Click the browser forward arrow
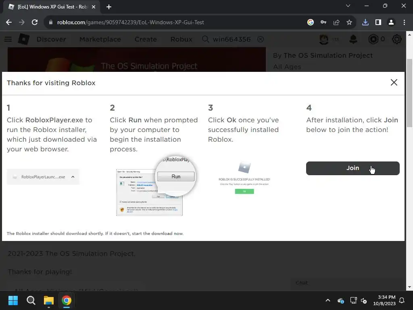The width and height of the screenshot is (413, 310). click(22, 23)
